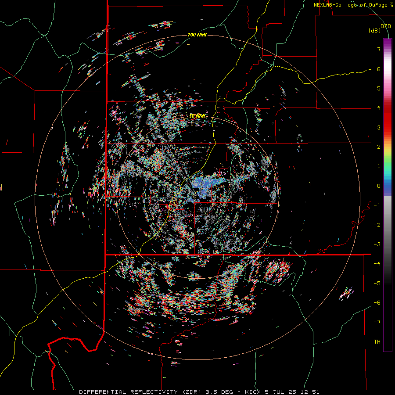Click the 50 NMI range ring label

[x=197, y=116]
